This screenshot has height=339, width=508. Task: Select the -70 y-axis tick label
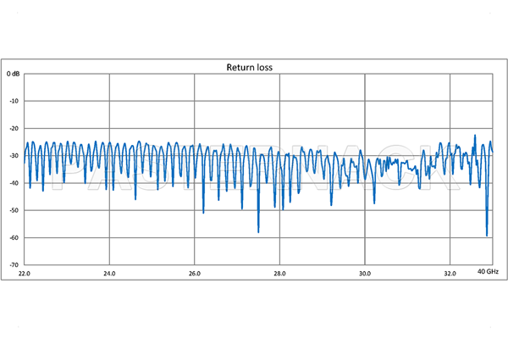tap(14, 264)
